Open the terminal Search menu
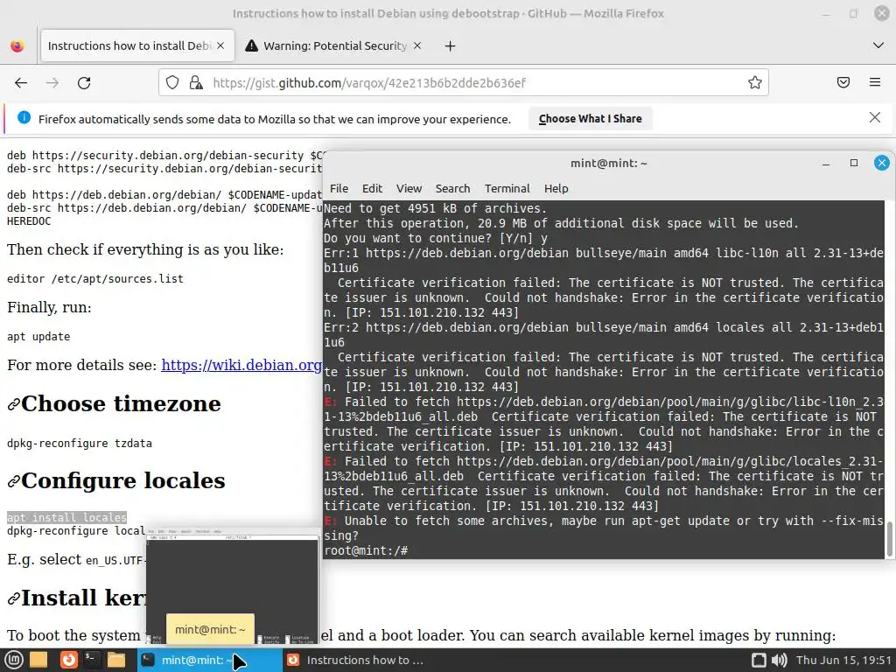Screen dimensions: 896x672 point(452,189)
